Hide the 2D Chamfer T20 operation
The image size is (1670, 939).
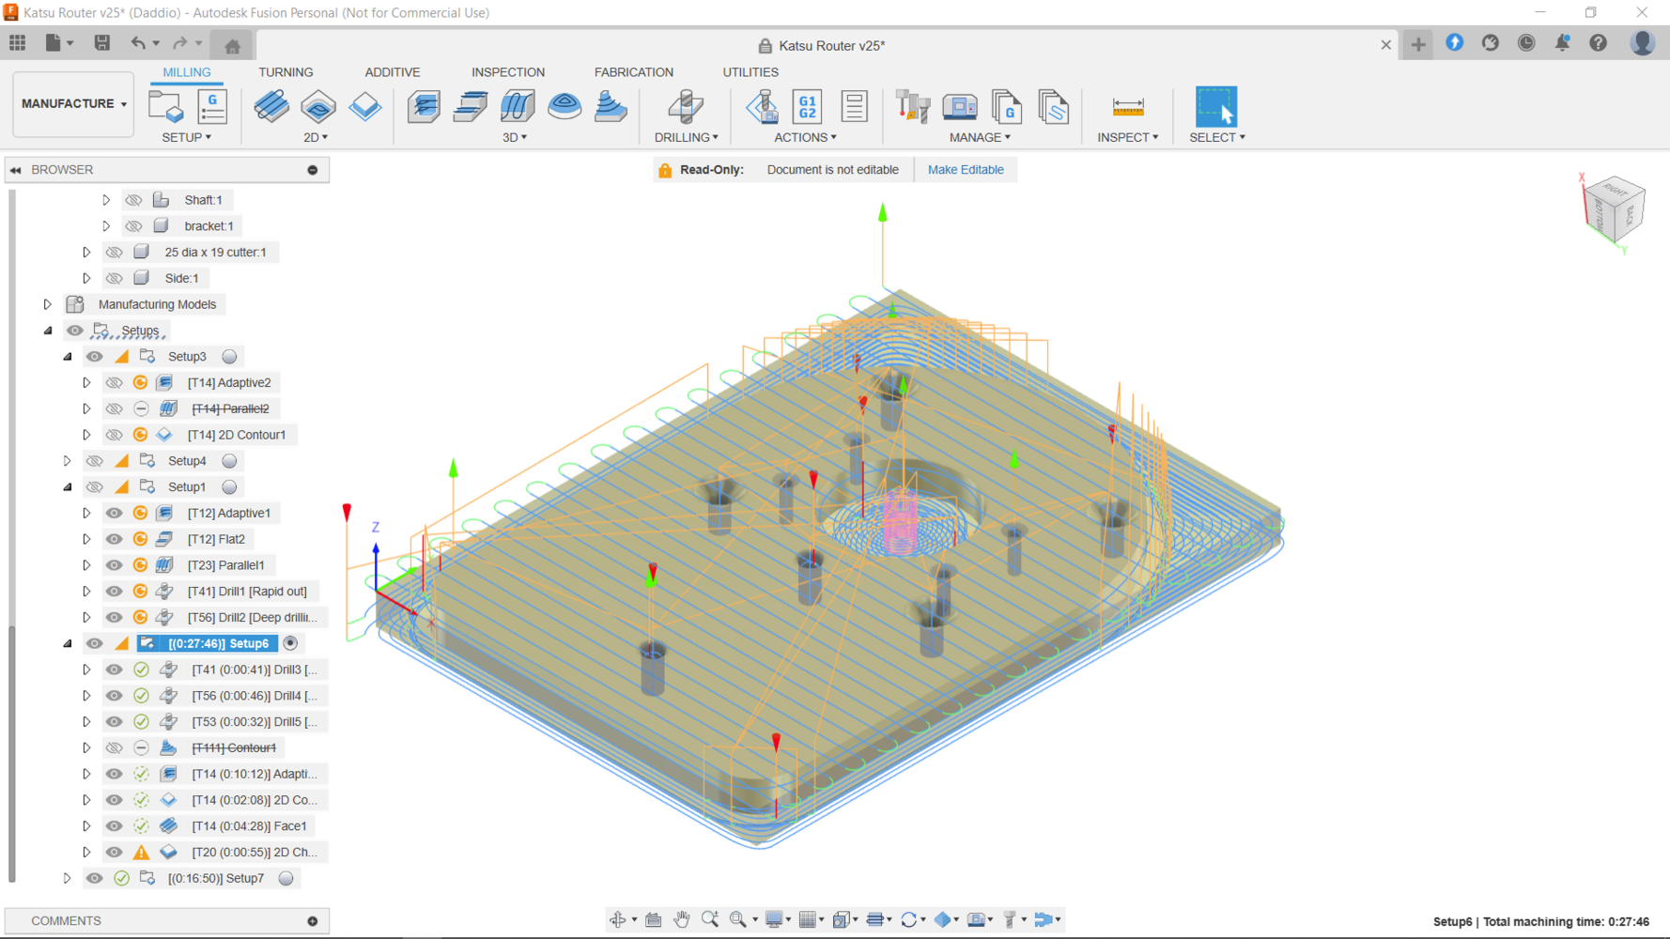[x=114, y=852]
